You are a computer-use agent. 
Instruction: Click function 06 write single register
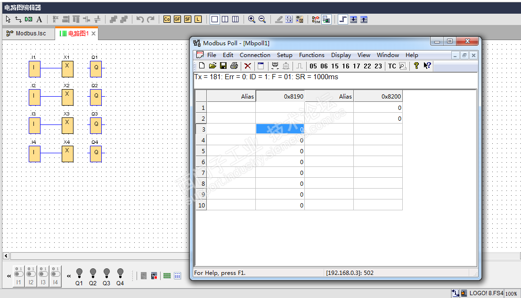coord(324,66)
